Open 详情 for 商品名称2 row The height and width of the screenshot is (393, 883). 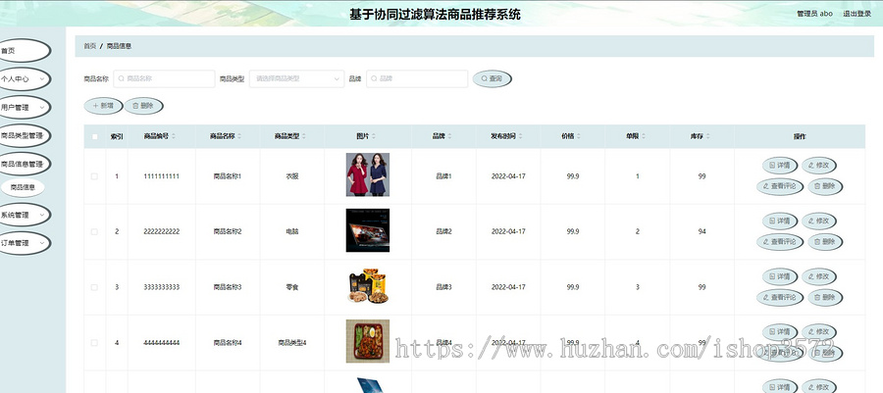(780, 221)
